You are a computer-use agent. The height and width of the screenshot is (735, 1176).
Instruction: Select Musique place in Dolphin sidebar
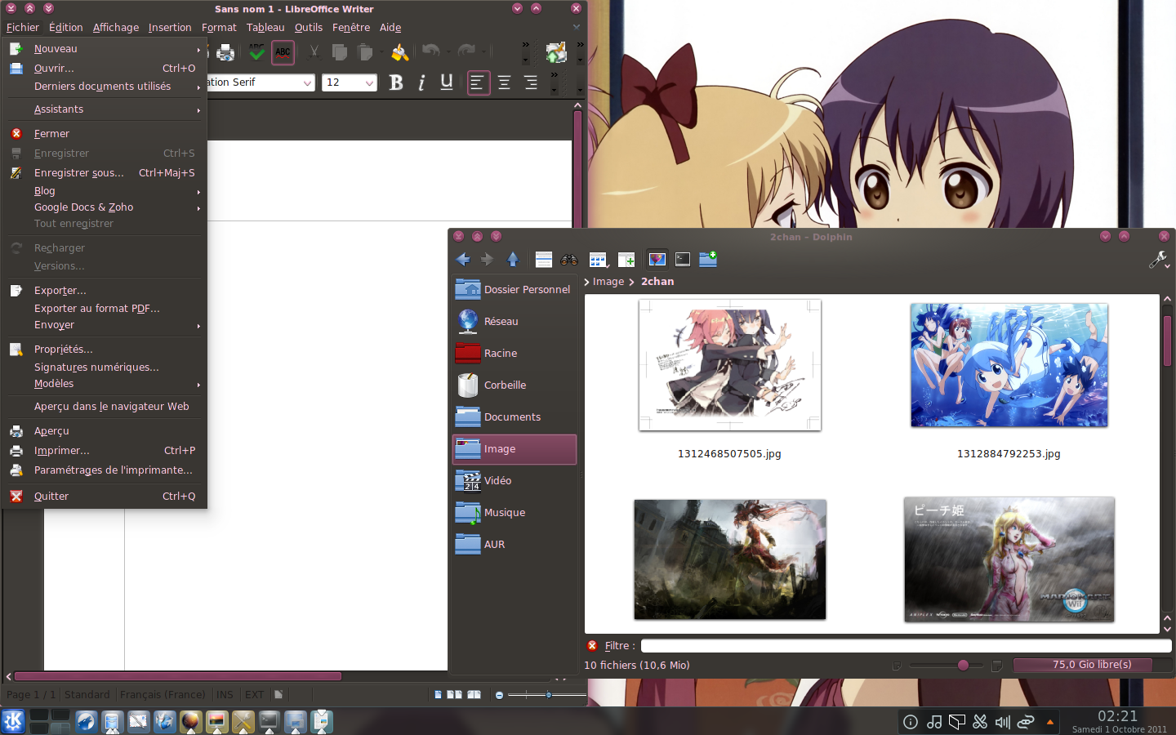(x=514, y=513)
